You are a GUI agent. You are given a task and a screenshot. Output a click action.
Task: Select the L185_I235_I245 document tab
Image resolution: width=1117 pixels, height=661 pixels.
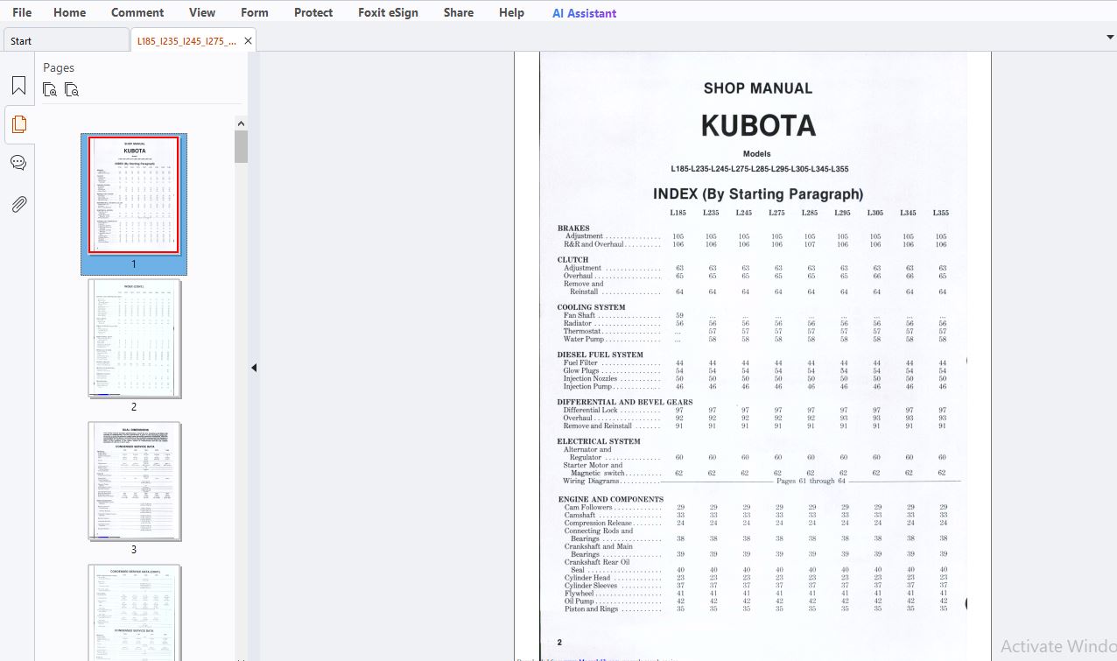[186, 40]
